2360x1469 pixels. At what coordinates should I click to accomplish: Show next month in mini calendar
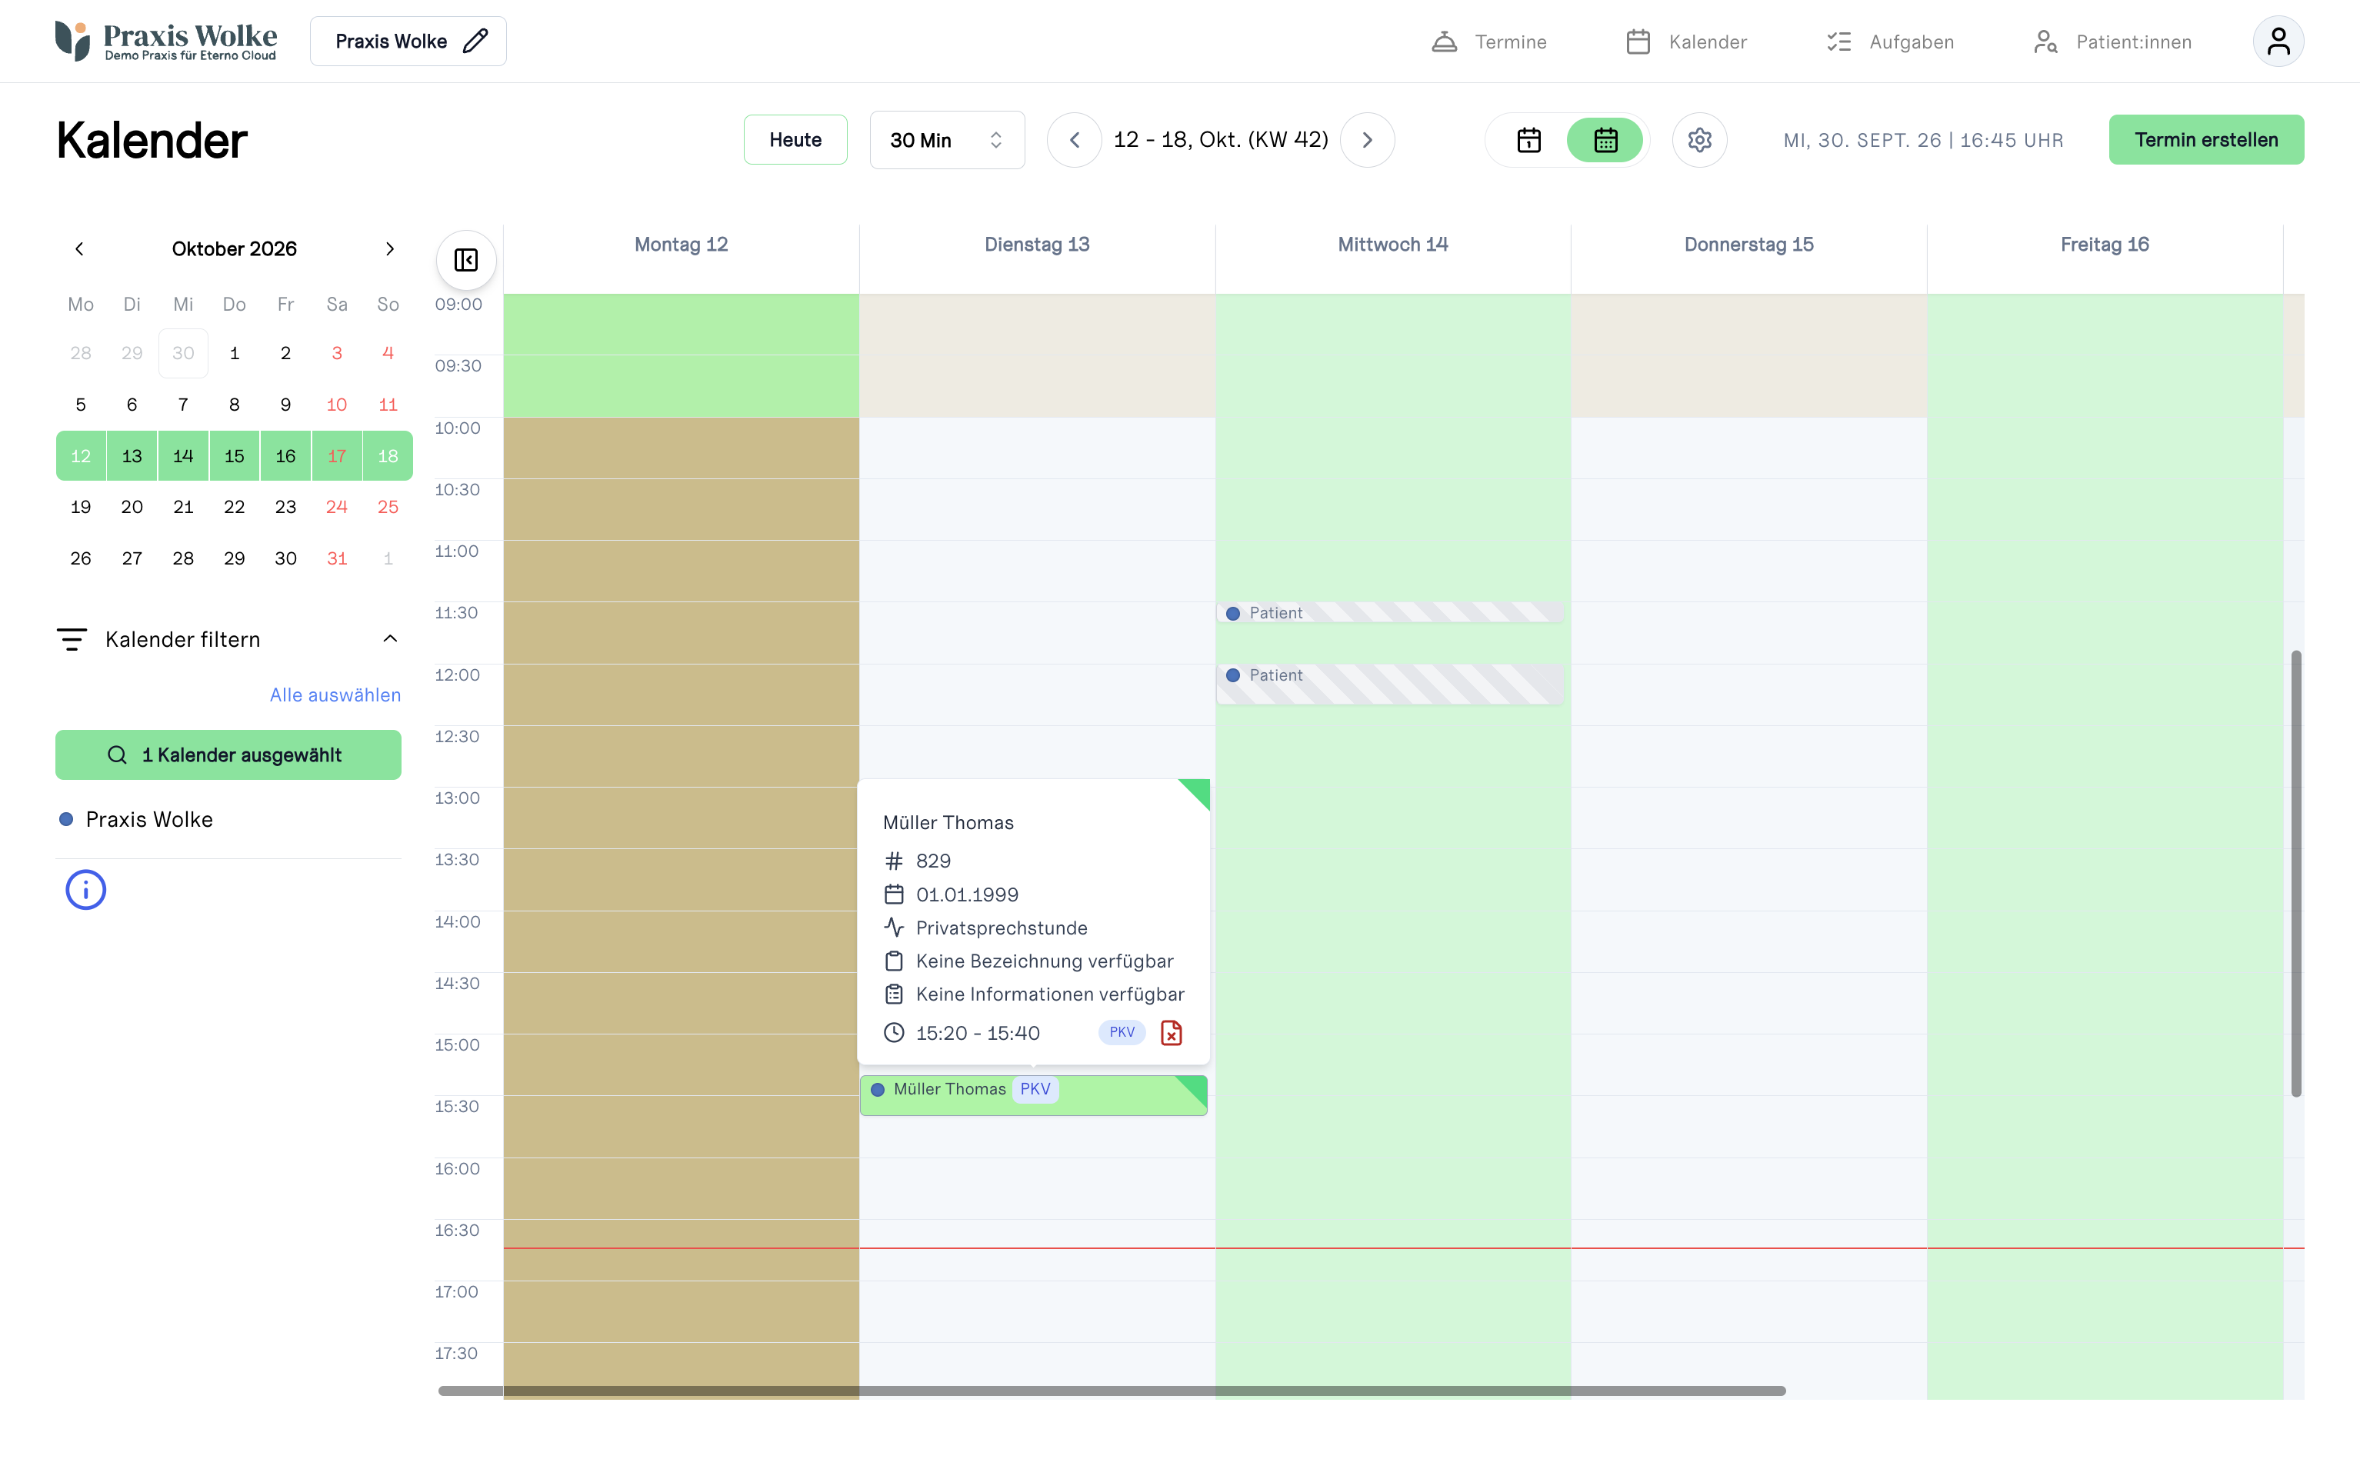pyautogui.click(x=389, y=248)
